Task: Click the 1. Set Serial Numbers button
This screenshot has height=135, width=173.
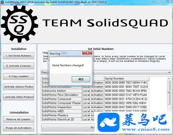Action: coord(18,56)
